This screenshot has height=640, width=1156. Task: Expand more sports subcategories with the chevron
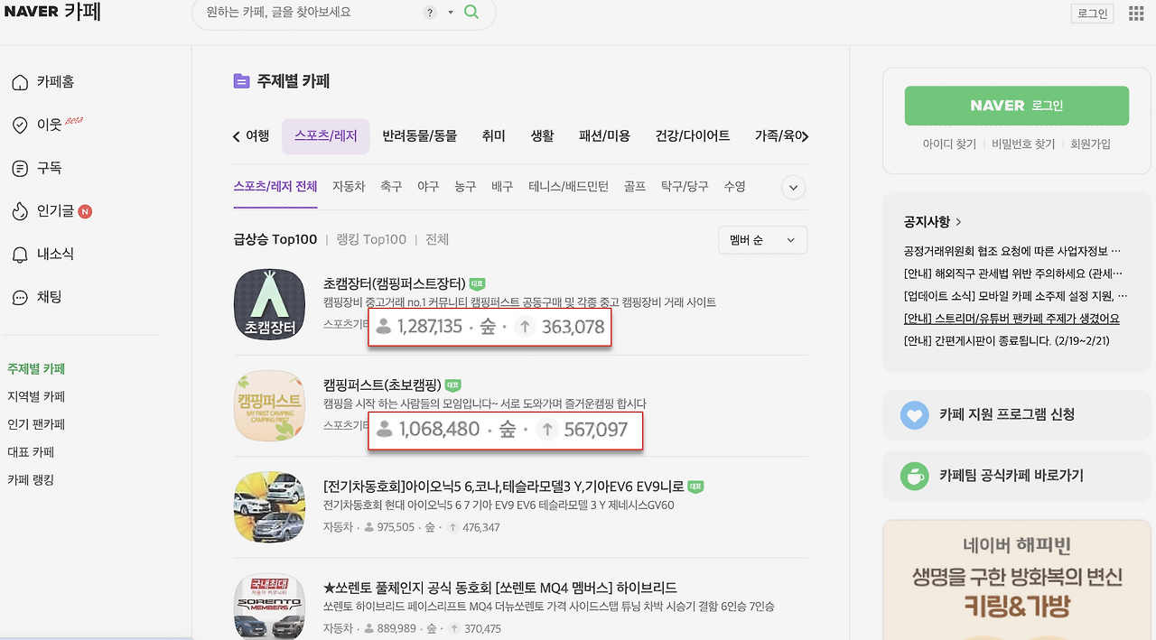pos(793,187)
